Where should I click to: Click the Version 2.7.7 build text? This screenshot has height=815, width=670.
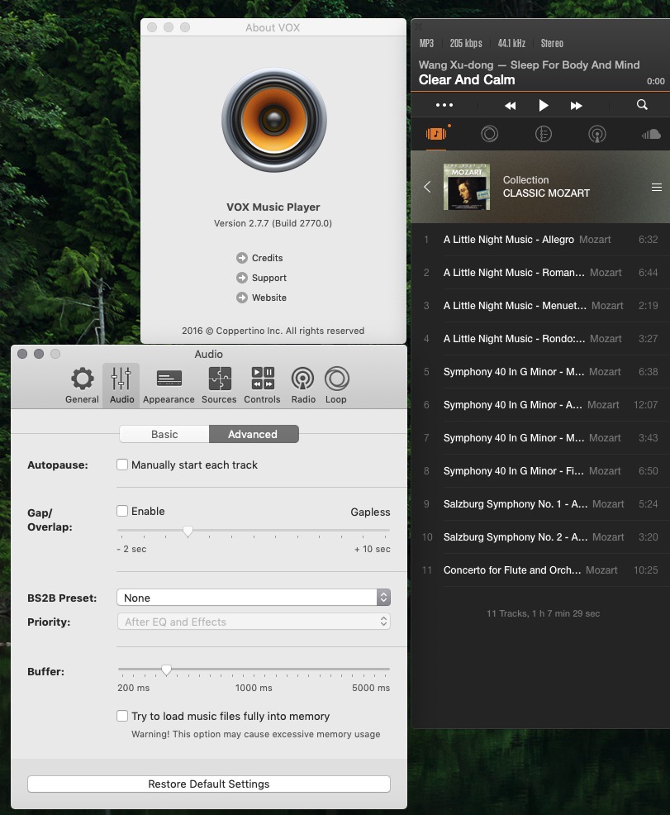pyautogui.click(x=273, y=223)
